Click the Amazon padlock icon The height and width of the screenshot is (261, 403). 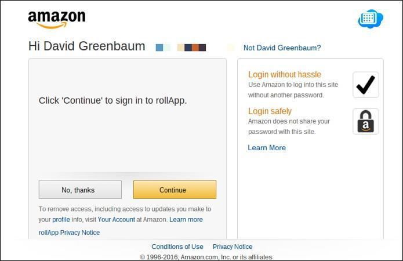coord(365,122)
